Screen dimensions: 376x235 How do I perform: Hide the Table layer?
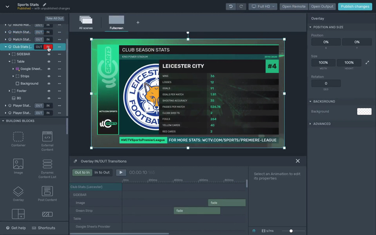49,62
